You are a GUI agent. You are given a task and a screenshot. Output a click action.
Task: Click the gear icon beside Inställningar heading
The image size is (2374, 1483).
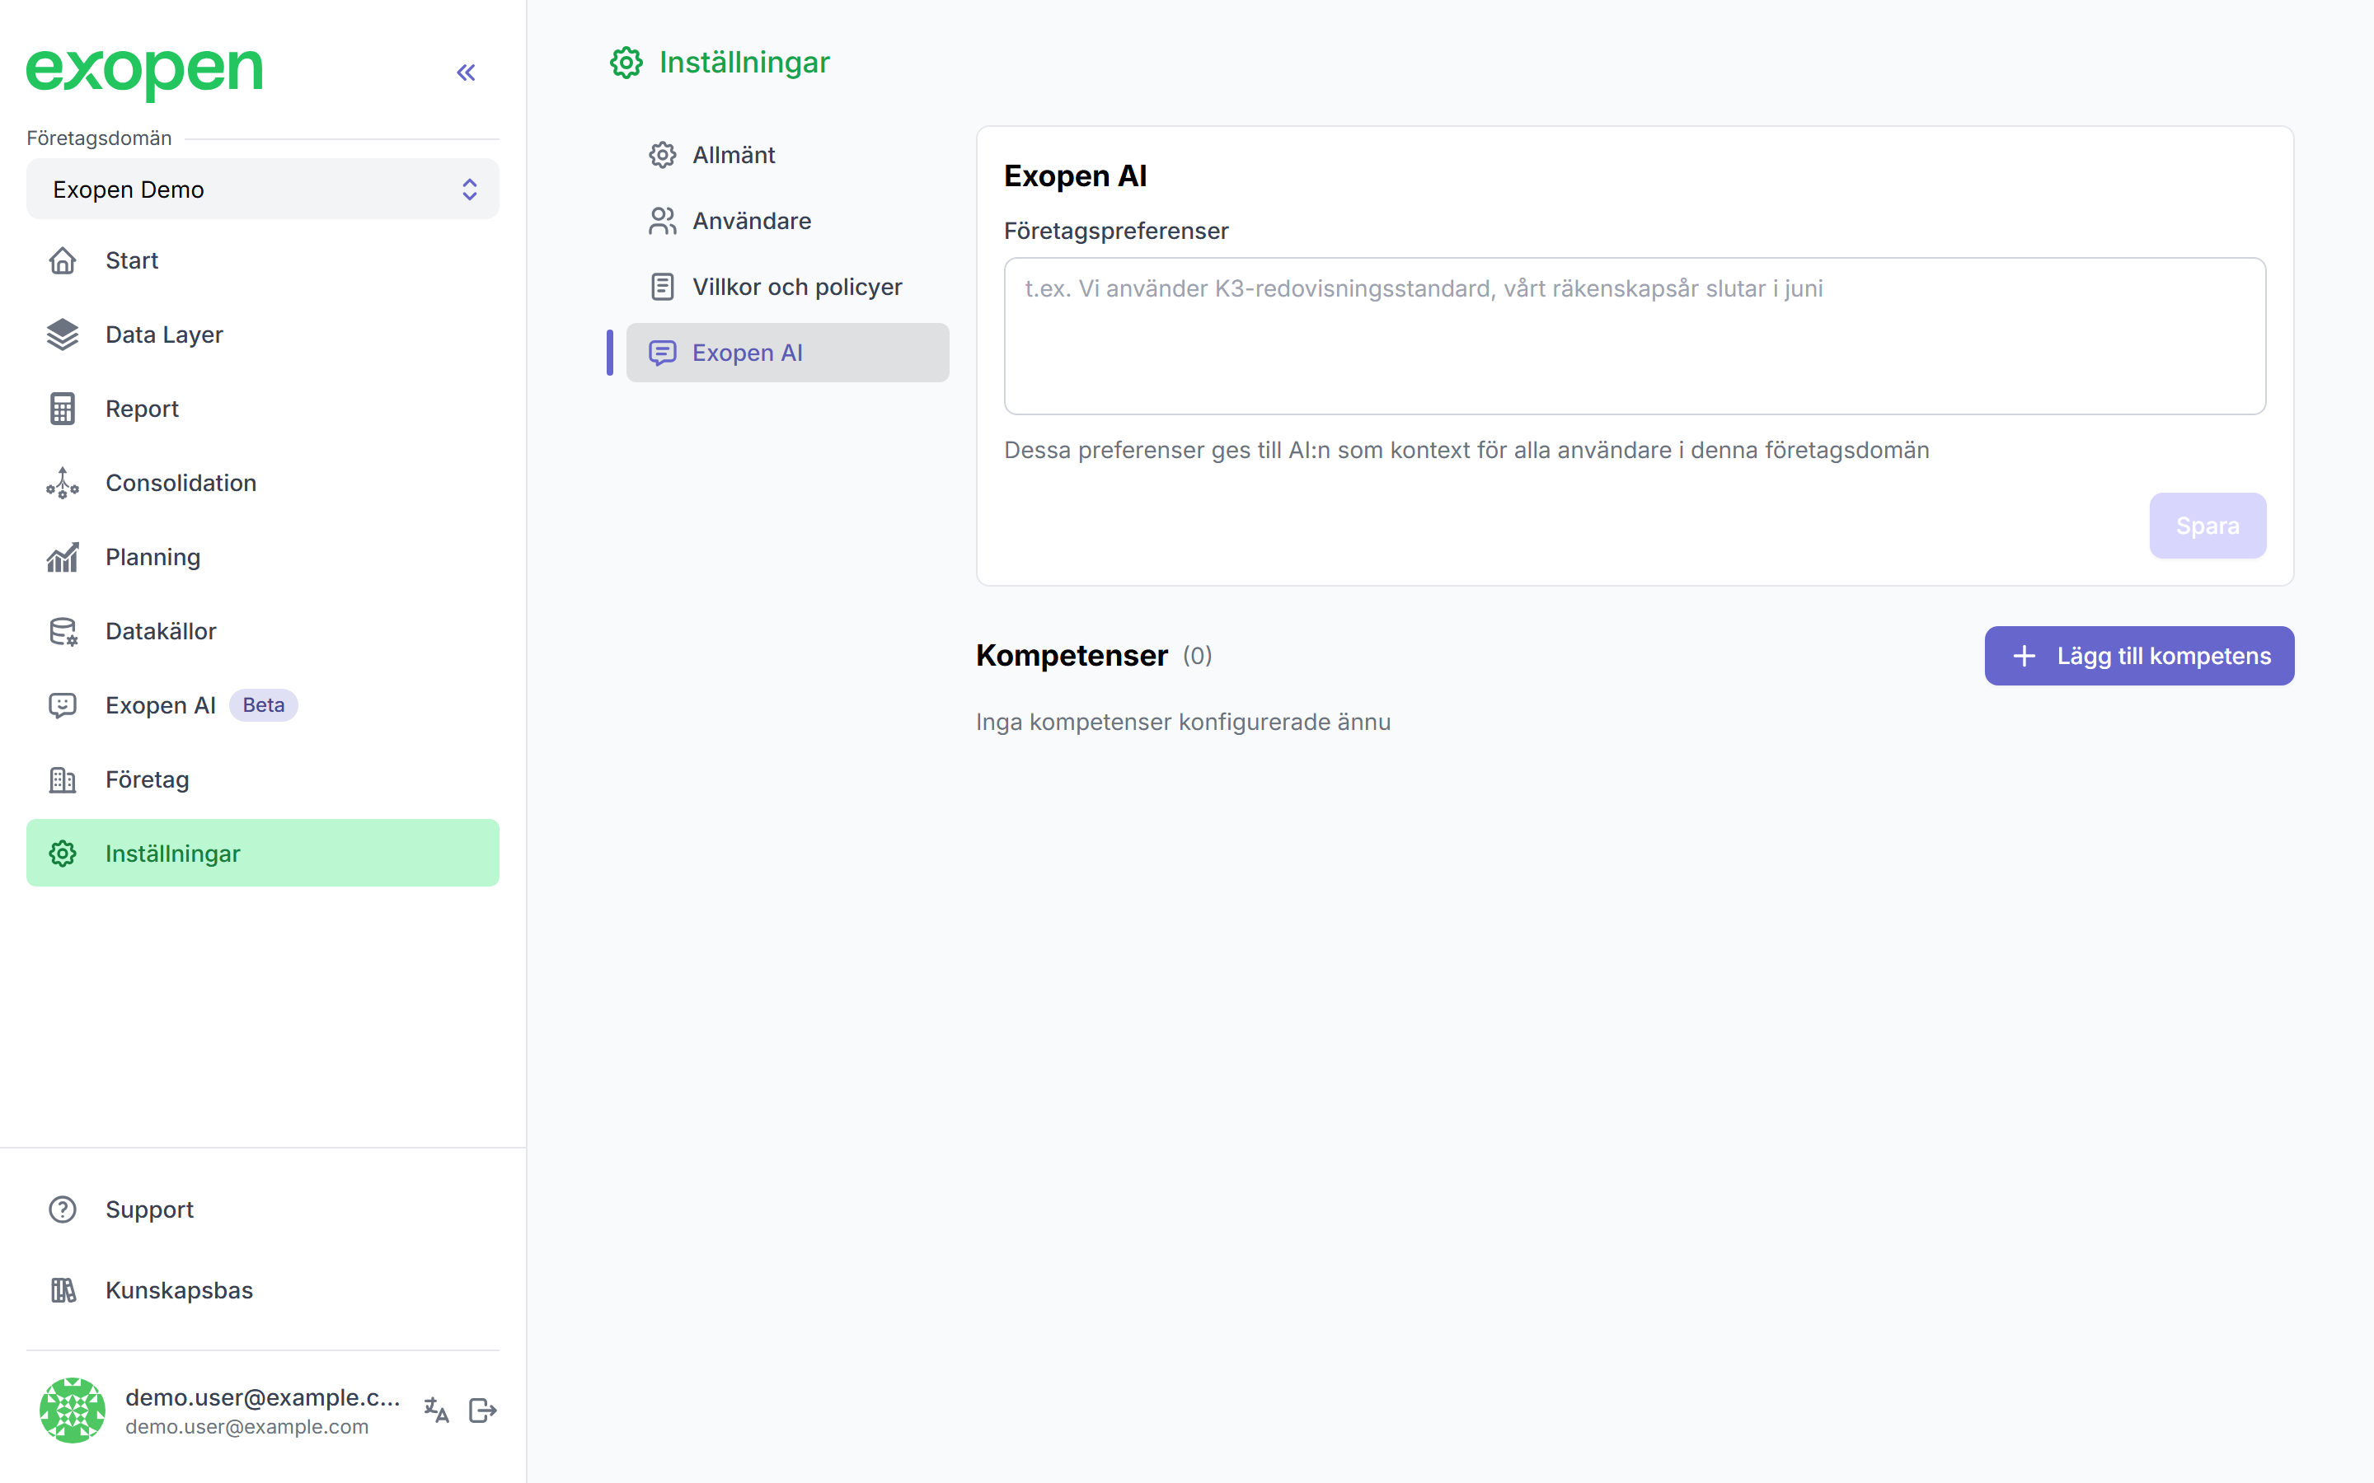(x=626, y=63)
